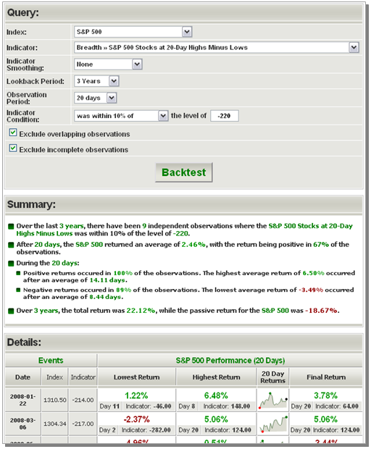
Task: Click the 6.48% highest return value
Action: click(216, 395)
